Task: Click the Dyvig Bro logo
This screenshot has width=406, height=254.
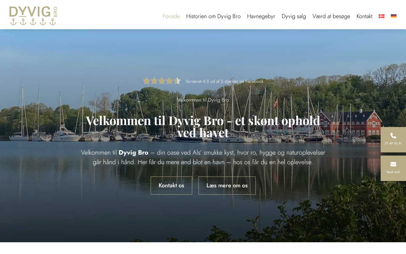Action: (33, 16)
